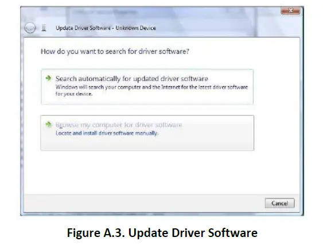Click the gray footer bar beside Cancel
Image resolution: width=323 pixels, height=245 pixels.
coord(144,203)
